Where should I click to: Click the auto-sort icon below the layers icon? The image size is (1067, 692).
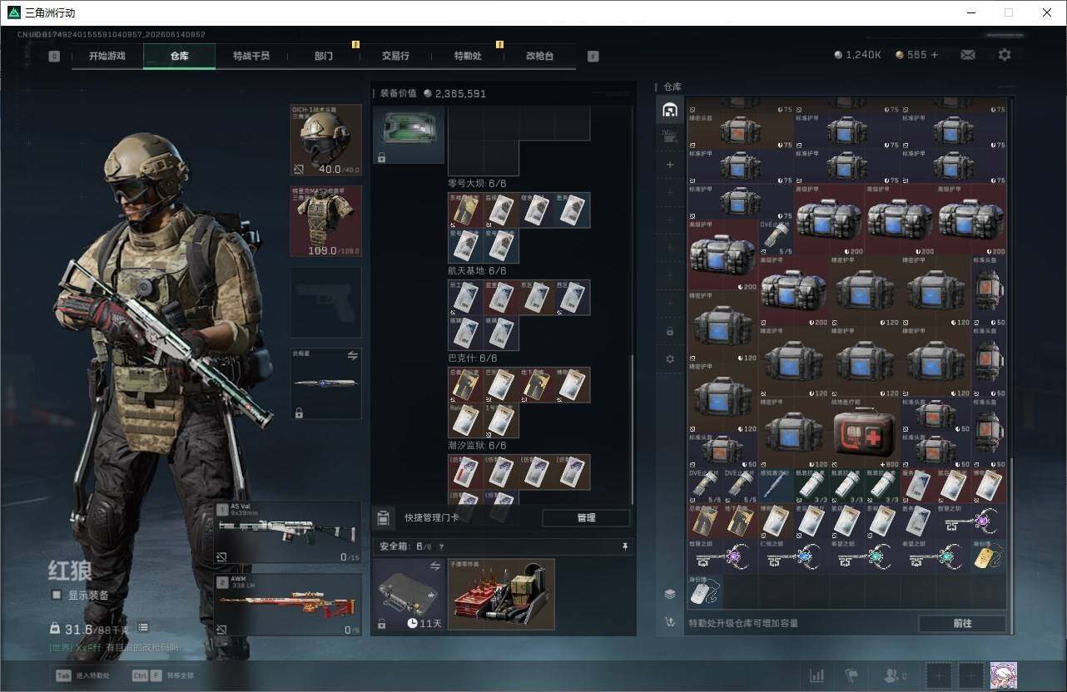pos(669,621)
